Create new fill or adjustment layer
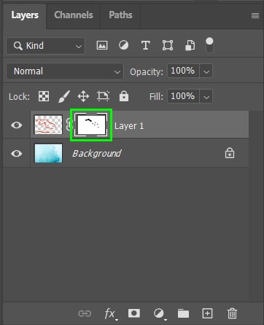Viewport: 264px width, 325px height. [159, 313]
